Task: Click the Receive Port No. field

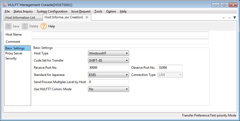Action: [x=109, y=68]
